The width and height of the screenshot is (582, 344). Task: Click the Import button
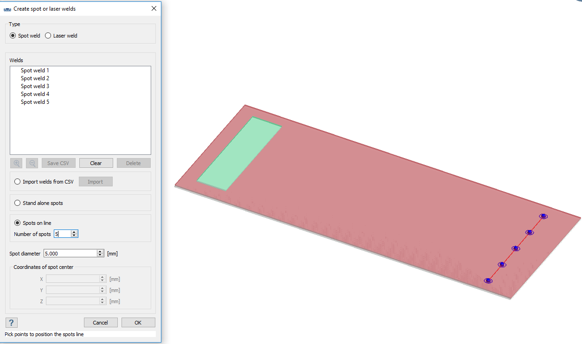96,182
